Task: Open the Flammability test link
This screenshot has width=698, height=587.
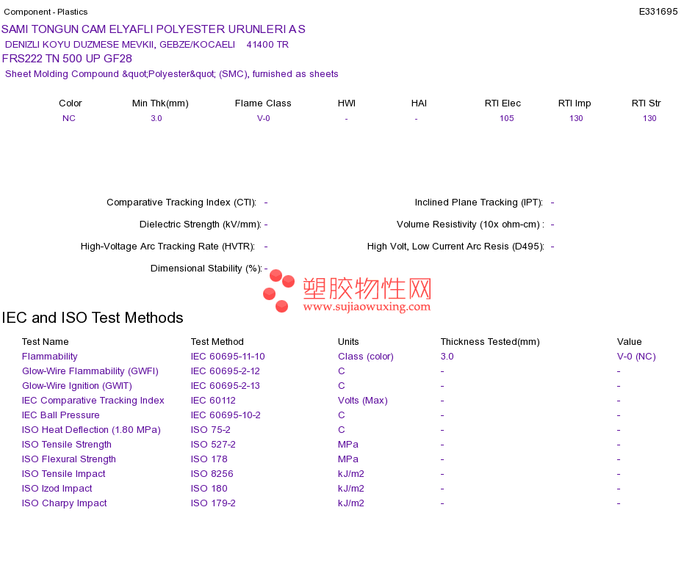Action: [50, 357]
